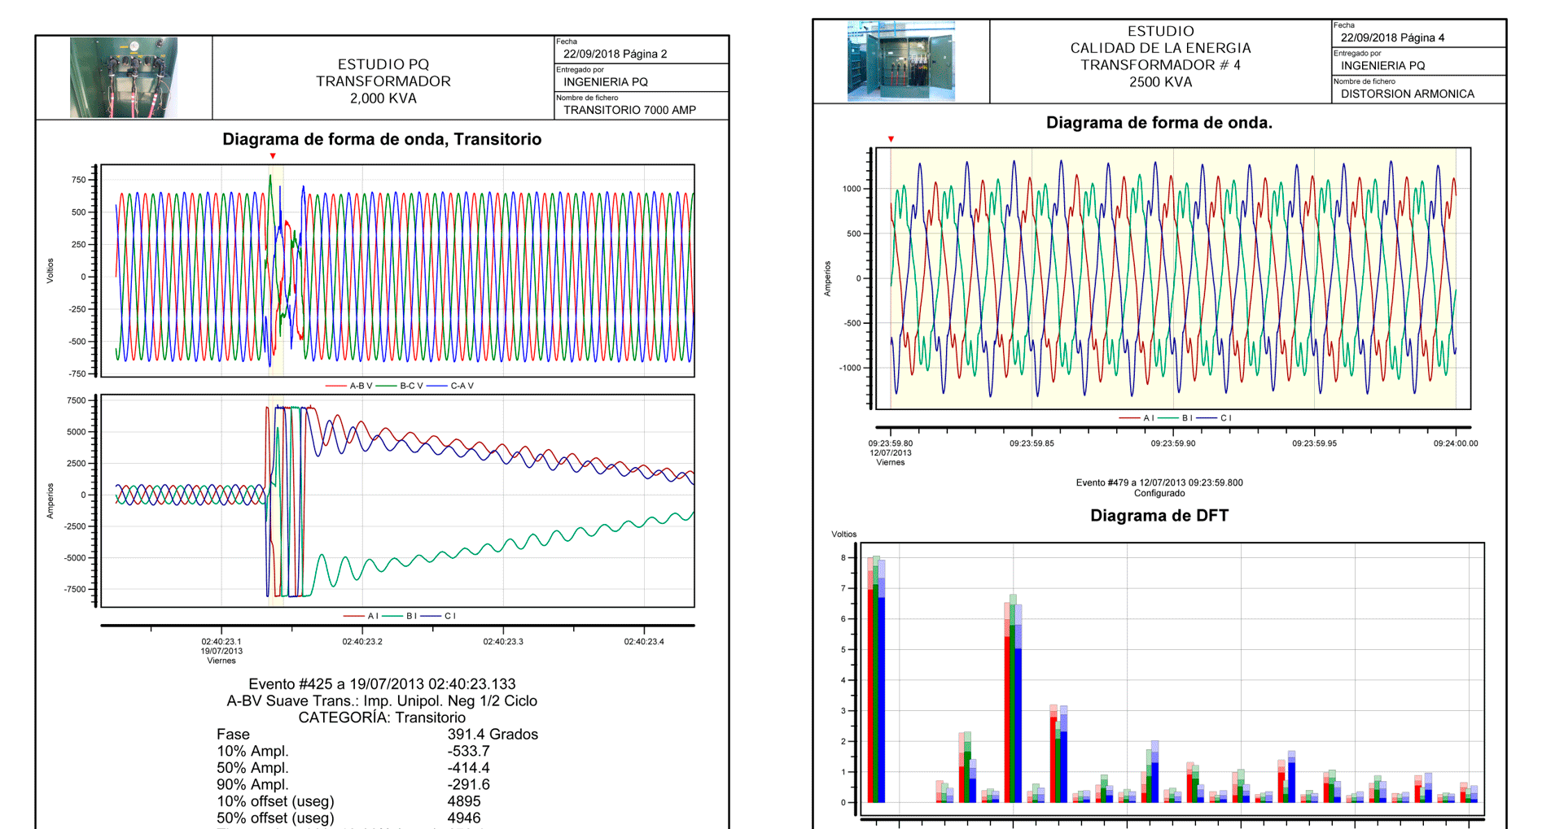
Task: Select the Diagrama de forma de onda, Transitorio title
Action: [x=382, y=139]
